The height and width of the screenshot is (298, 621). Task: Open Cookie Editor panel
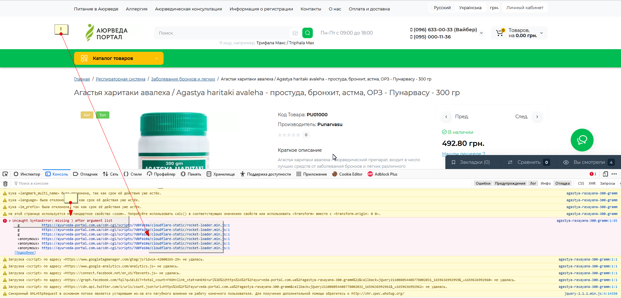coord(347,174)
